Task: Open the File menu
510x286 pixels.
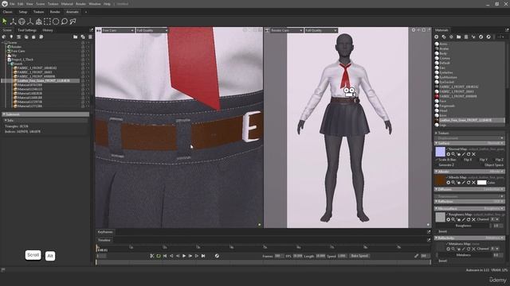Action: 12,4
